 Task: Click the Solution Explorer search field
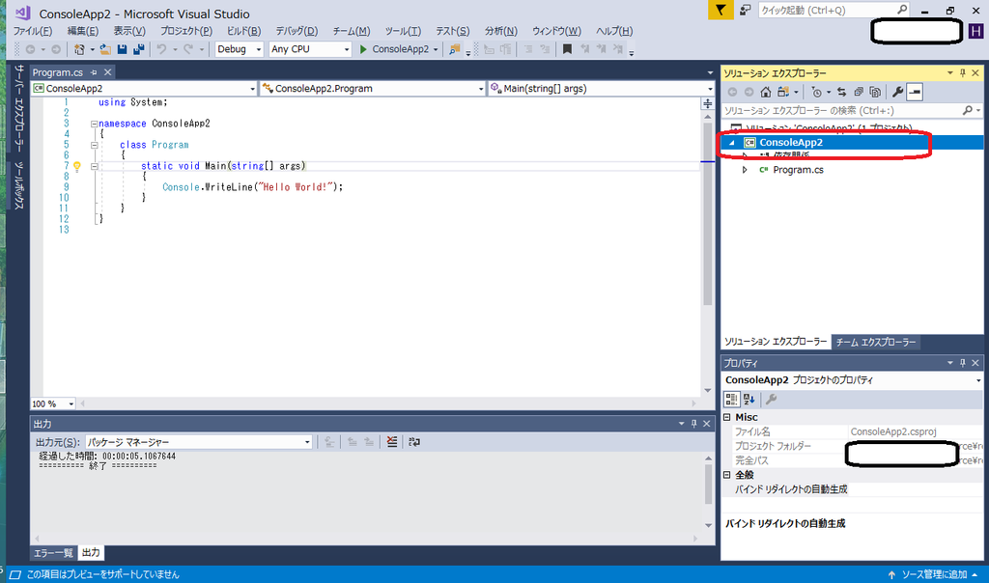852,110
